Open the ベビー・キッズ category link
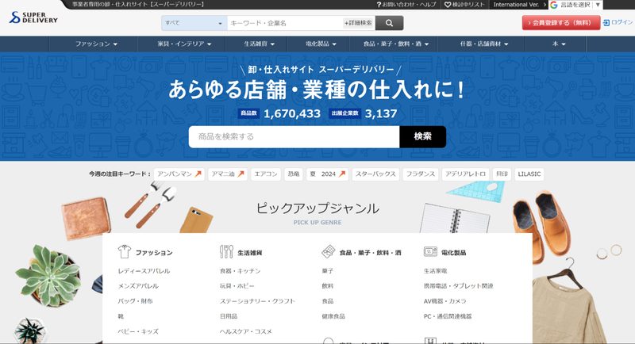This screenshot has width=635, height=344. coord(138,331)
